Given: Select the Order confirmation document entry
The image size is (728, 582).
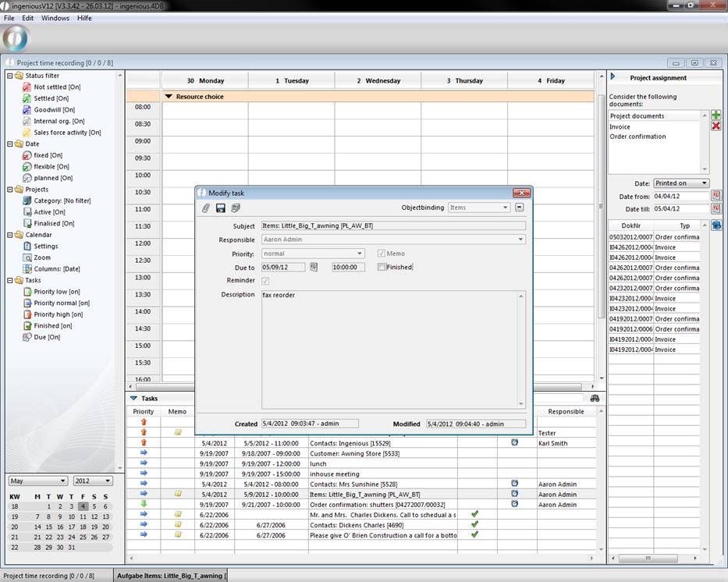Looking at the screenshot, I should (637, 137).
